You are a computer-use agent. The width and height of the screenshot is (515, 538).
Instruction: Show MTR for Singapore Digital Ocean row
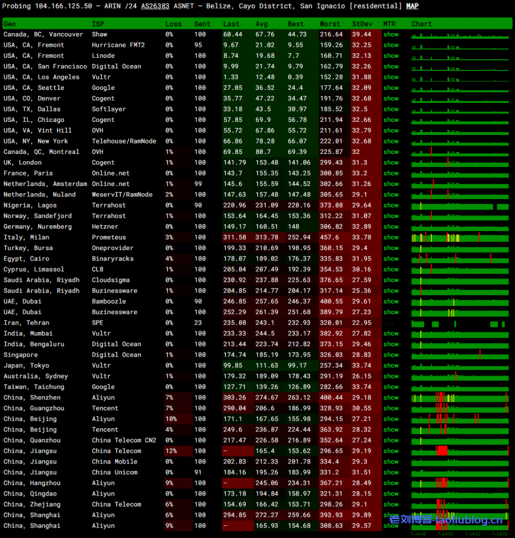(390, 355)
